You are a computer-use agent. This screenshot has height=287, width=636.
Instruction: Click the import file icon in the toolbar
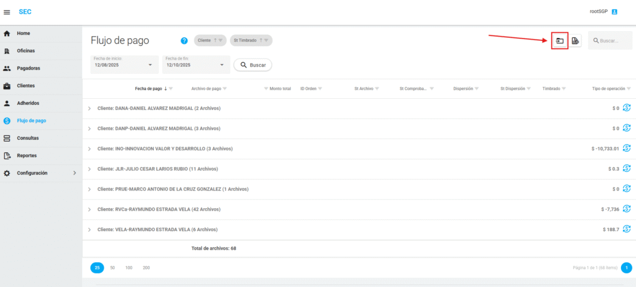tap(560, 41)
